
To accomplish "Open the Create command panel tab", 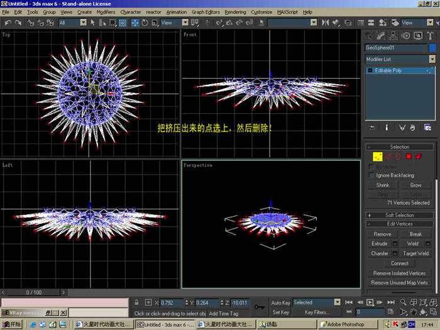I will (369, 36).
